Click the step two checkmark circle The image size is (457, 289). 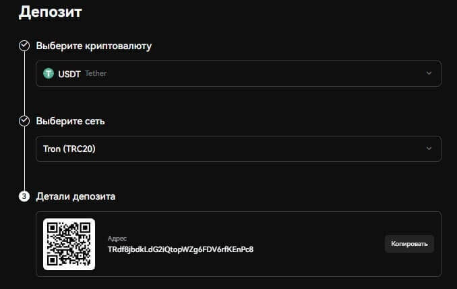24,121
